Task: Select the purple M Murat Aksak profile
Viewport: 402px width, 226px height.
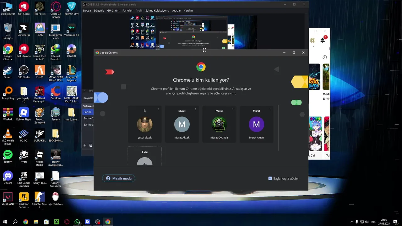Action: [x=257, y=124]
